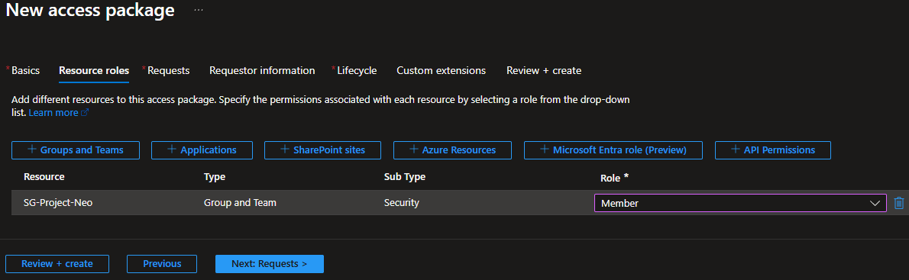The width and height of the screenshot is (909, 280).
Task: Add Microsoft Entra role (Preview)
Action: click(613, 150)
